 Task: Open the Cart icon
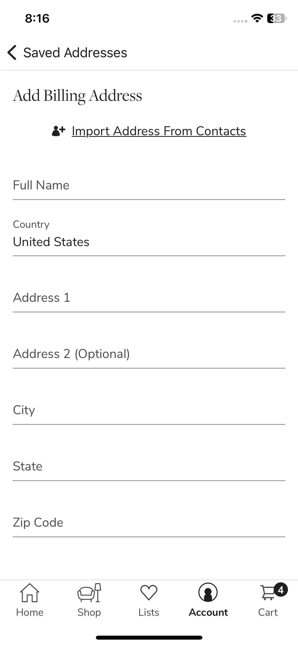[268, 593]
